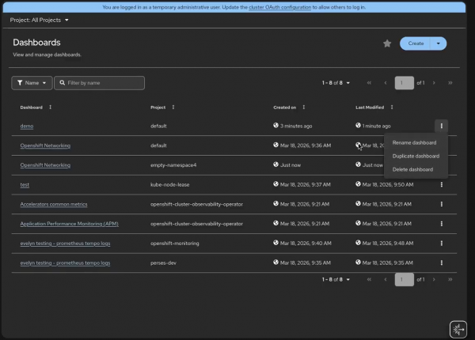Open kebab menu for Application Performance Monitoring row

click(442, 224)
